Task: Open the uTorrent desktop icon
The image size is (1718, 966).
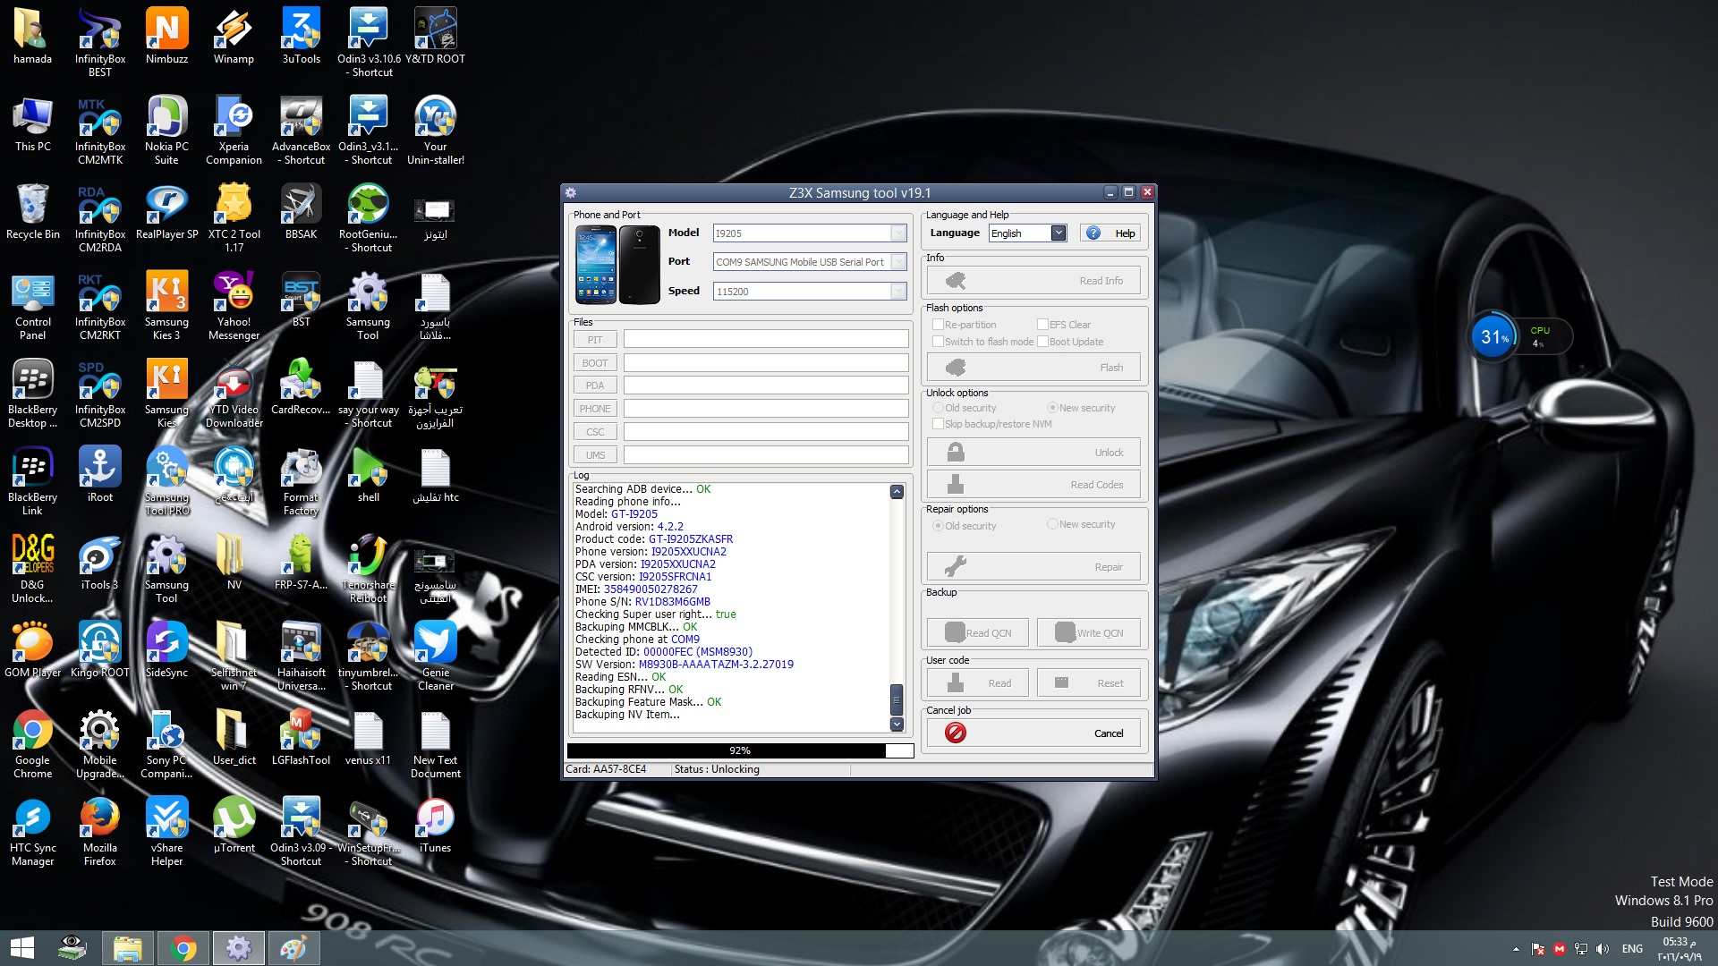Action: click(234, 825)
